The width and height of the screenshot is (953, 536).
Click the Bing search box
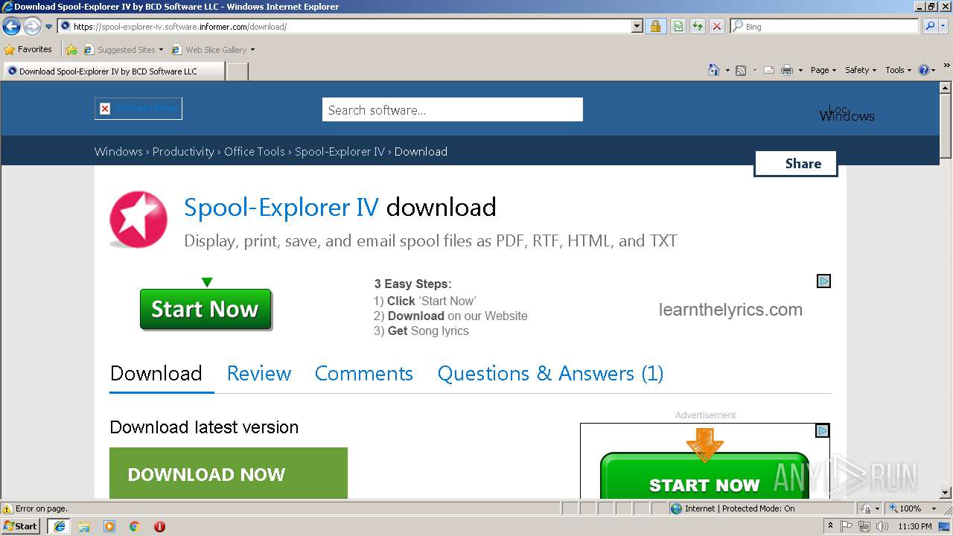coord(825,26)
